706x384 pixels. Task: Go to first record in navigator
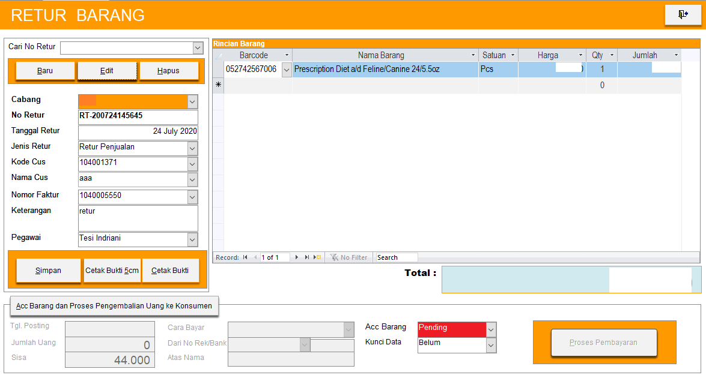pos(245,257)
